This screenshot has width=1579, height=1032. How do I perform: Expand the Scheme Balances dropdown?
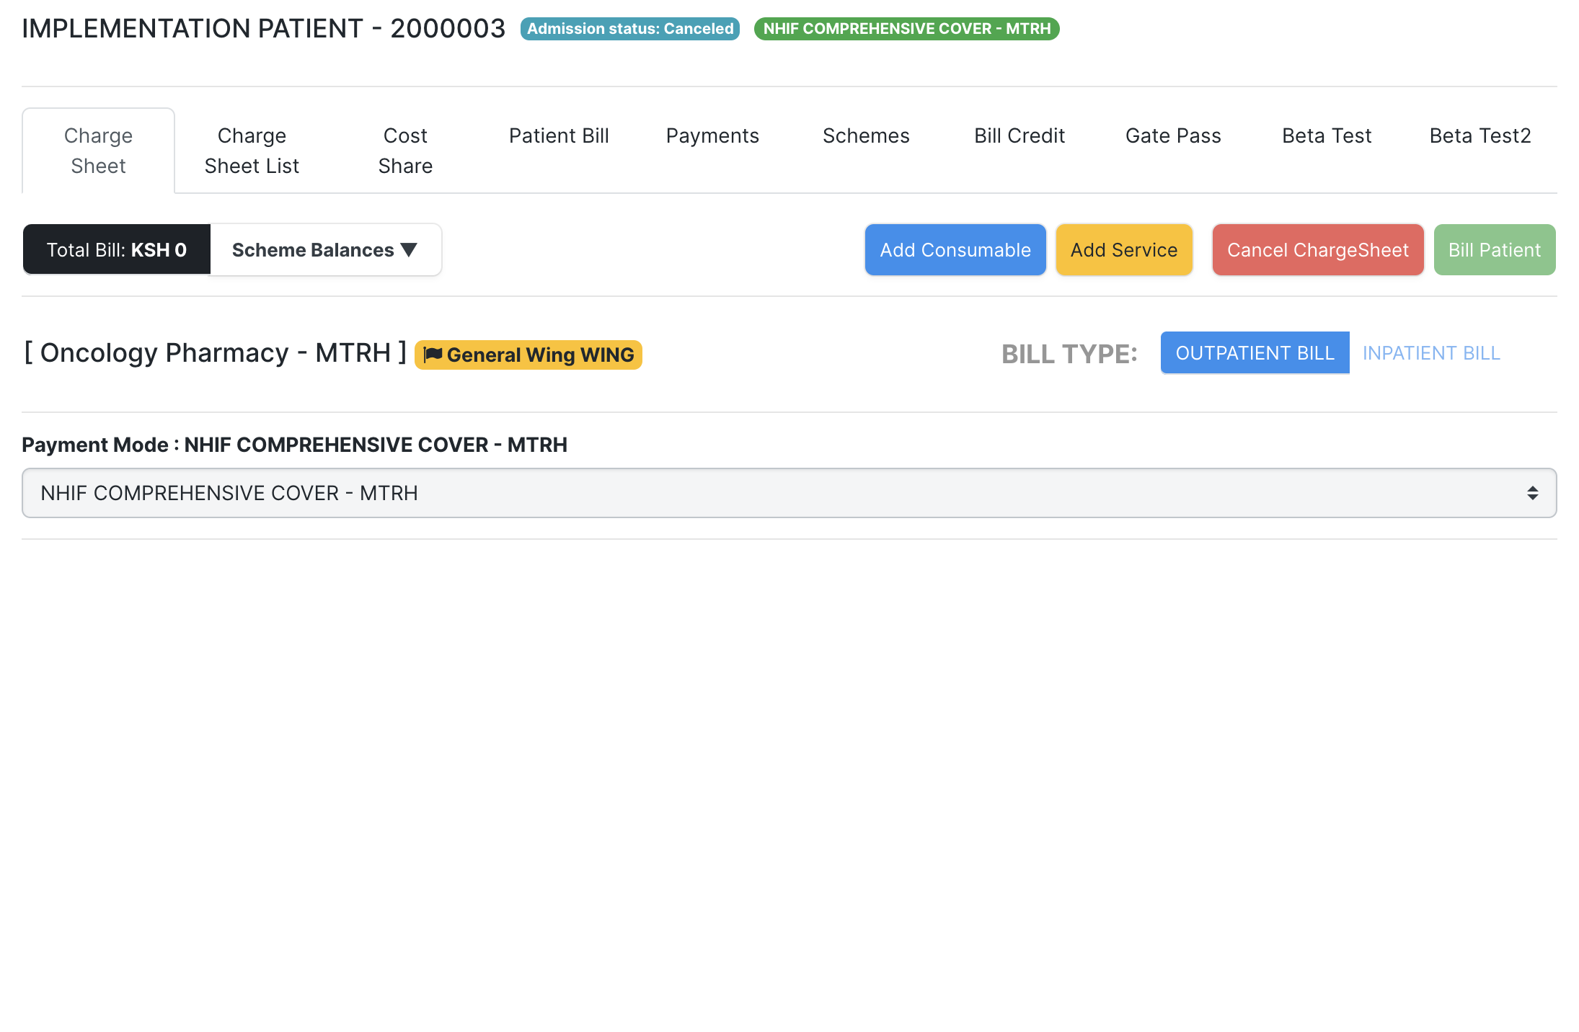pyautogui.click(x=325, y=249)
